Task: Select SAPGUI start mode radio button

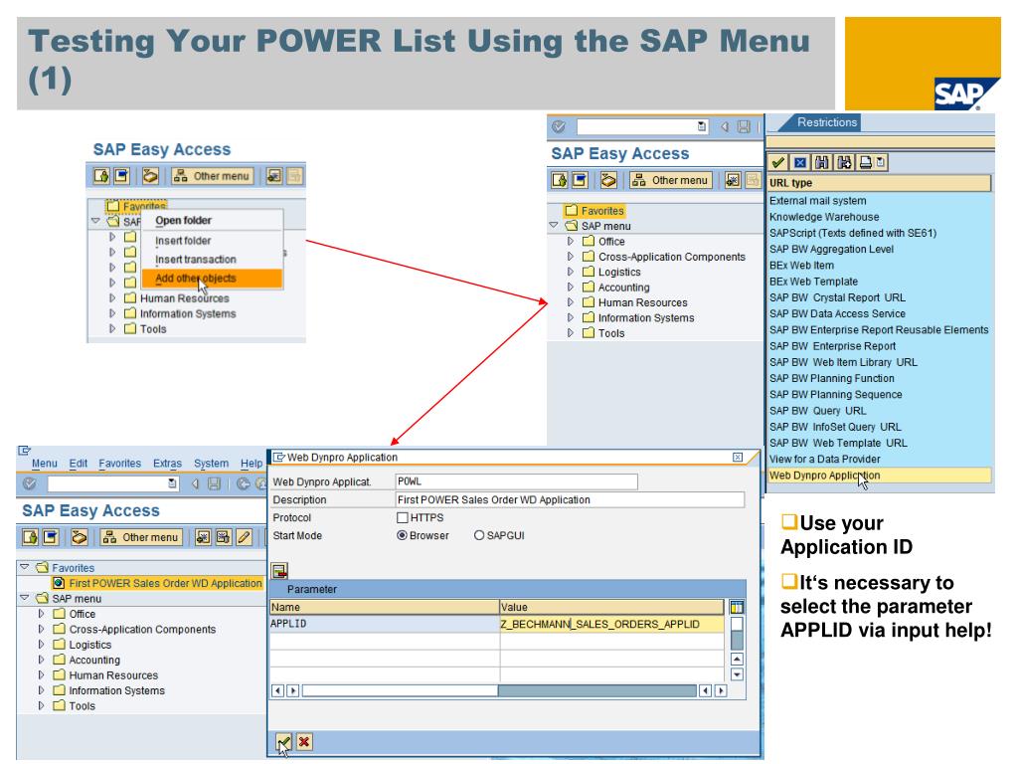Action: [479, 535]
